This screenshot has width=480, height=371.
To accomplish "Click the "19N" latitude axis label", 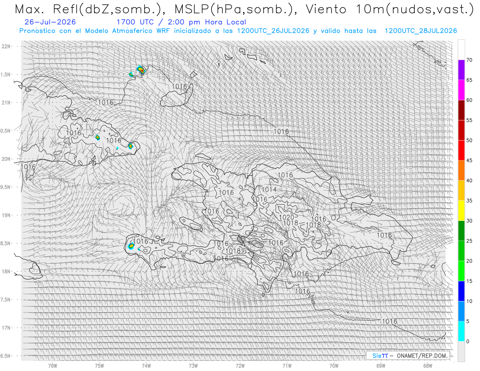I will pos(6,215).
